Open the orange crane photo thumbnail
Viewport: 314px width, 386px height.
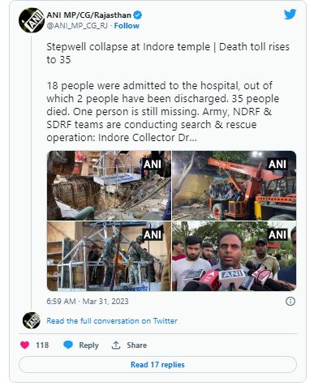point(234,186)
